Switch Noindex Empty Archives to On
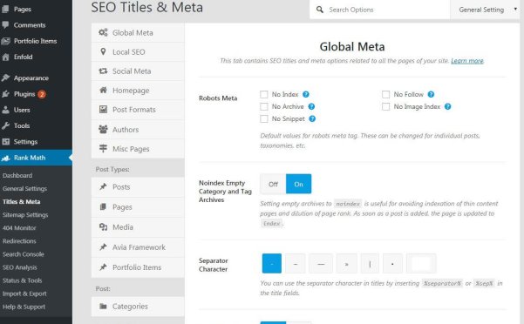 [x=299, y=184]
